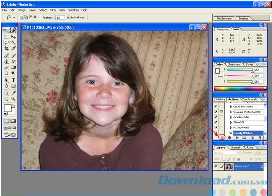Toggle the Anti-aliased checkbox

tap(69, 17)
